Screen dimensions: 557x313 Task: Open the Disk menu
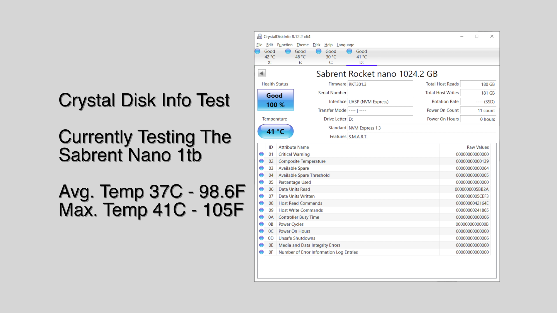tap(316, 45)
